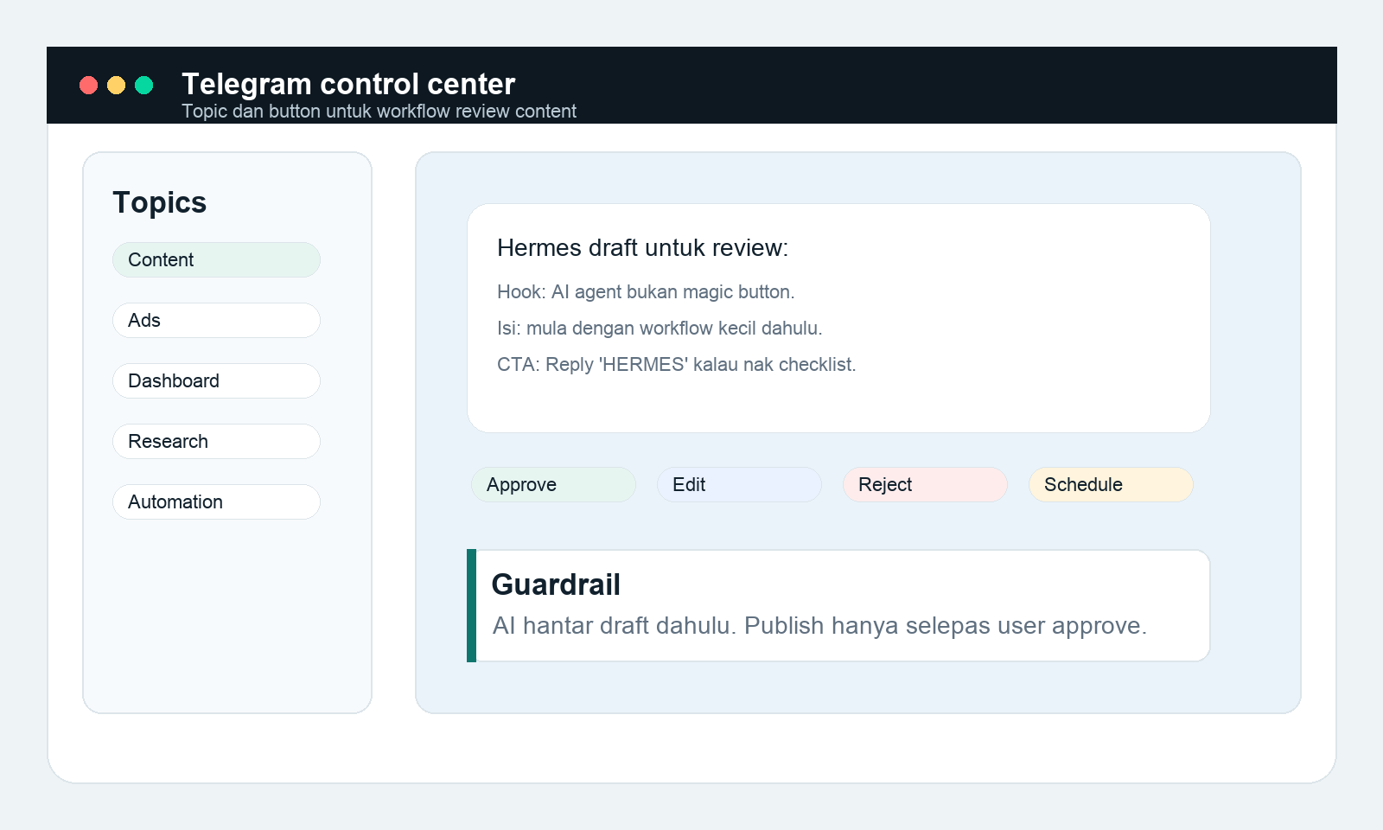The image size is (1383, 830).
Task: Click the 'Hermes draft untuk review:' heading
Action: [x=642, y=248]
